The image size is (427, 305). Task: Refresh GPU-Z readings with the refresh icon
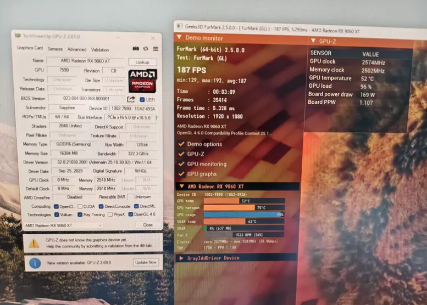146,49
